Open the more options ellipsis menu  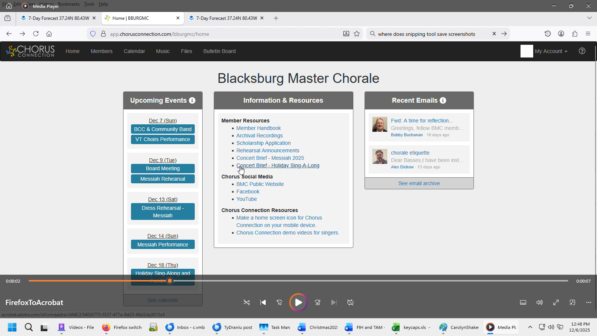589,302
